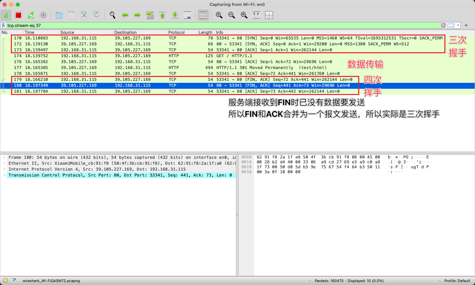Viewport: 475px width, 285px height.
Task: Select packet 179 FIN, ACK row
Action: (x=238, y=80)
